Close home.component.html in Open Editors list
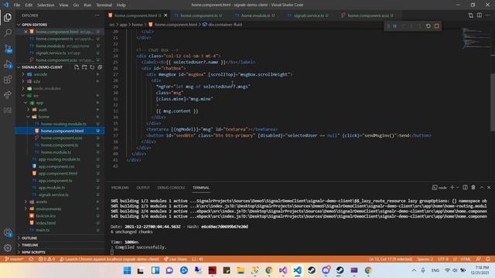Screen dimensions: 495x278 tap(26, 32)
